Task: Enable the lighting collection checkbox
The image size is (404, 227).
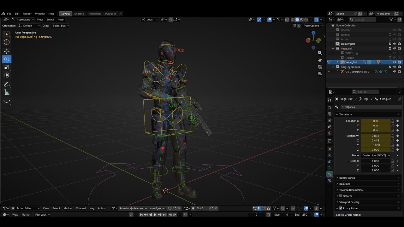Action: 390,35
